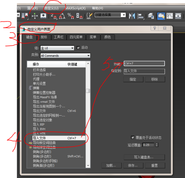Toggle the spinner snap icon
The height and width of the screenshot is (178, 185).
(79, 16)
